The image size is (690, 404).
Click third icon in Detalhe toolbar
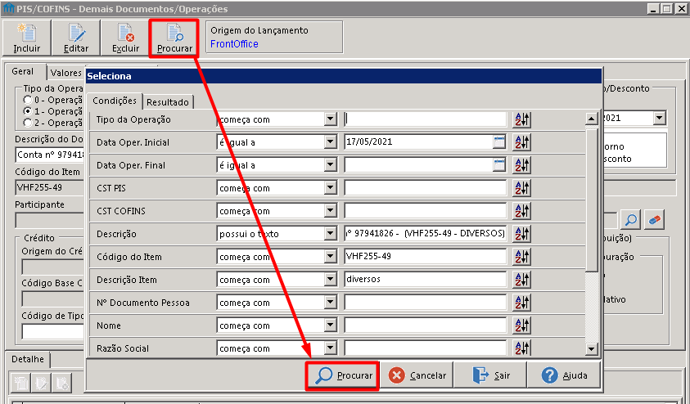[62, 383]
